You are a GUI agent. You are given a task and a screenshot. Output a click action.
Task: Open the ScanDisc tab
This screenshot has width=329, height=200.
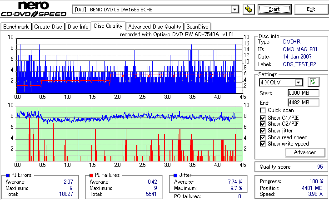pyautogui.click(x=197, y=27)
